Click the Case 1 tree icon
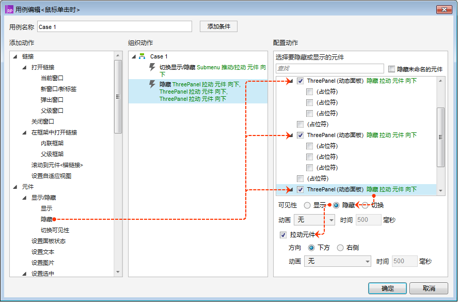 [x=142, y=56]
